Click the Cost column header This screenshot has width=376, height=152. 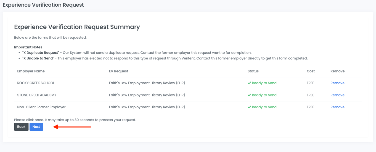(x=311, y=71)
